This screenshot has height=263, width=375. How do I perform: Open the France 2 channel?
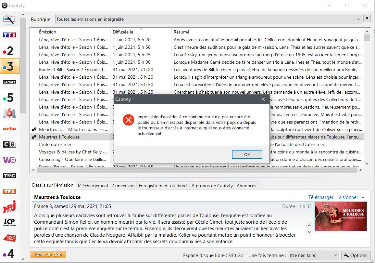[x=9, y=51]
